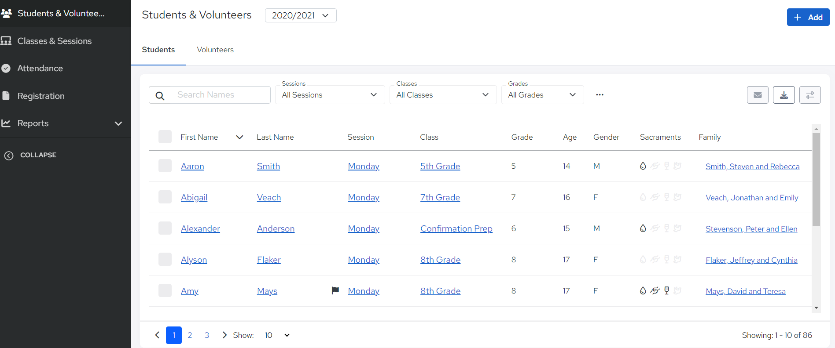This screenshot has height=348, width=835.
Task: Open the Show 10 rows dropdown
Action: (x=277, y=335)
